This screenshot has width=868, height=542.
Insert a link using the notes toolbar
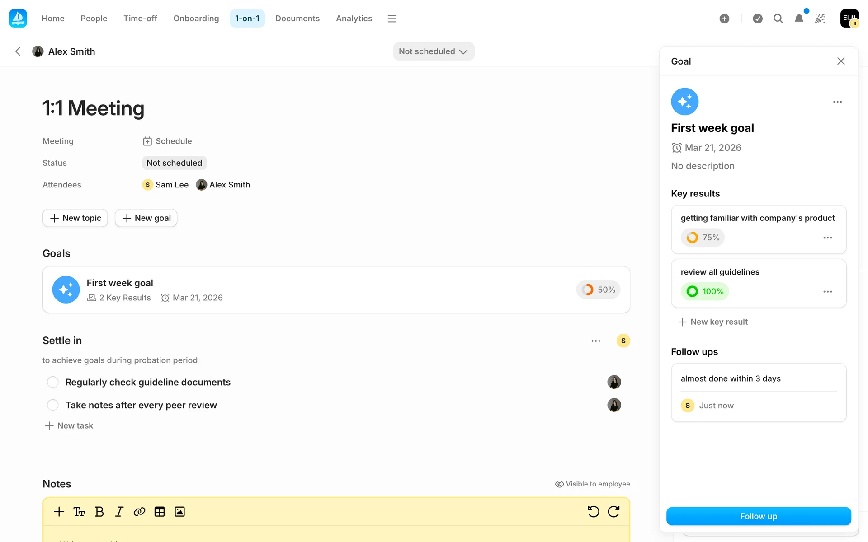pos(139,512)
